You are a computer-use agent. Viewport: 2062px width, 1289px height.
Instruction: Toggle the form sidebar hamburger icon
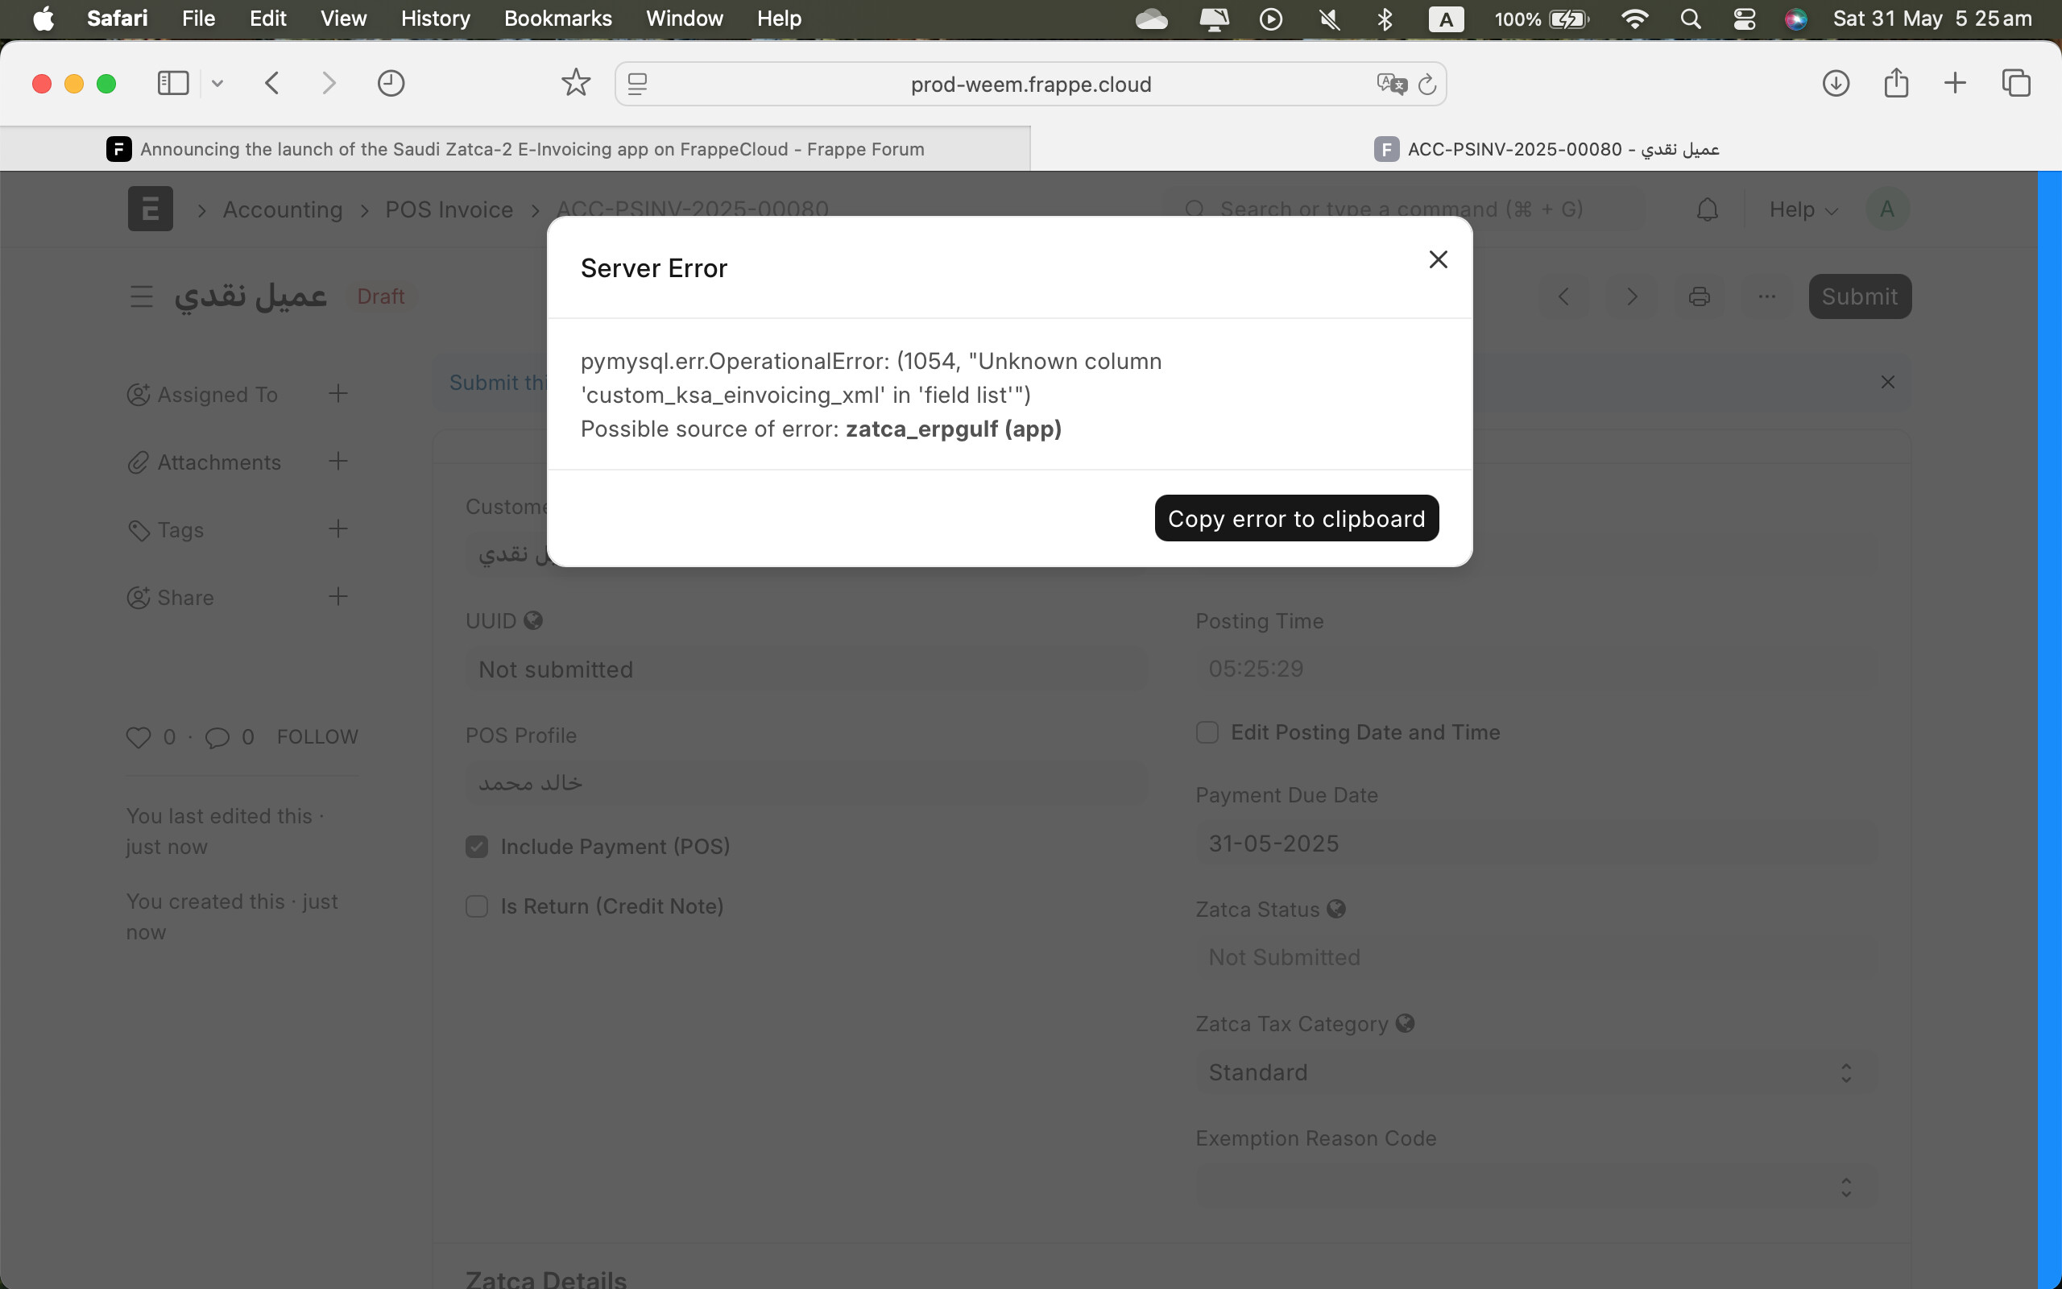141,296
